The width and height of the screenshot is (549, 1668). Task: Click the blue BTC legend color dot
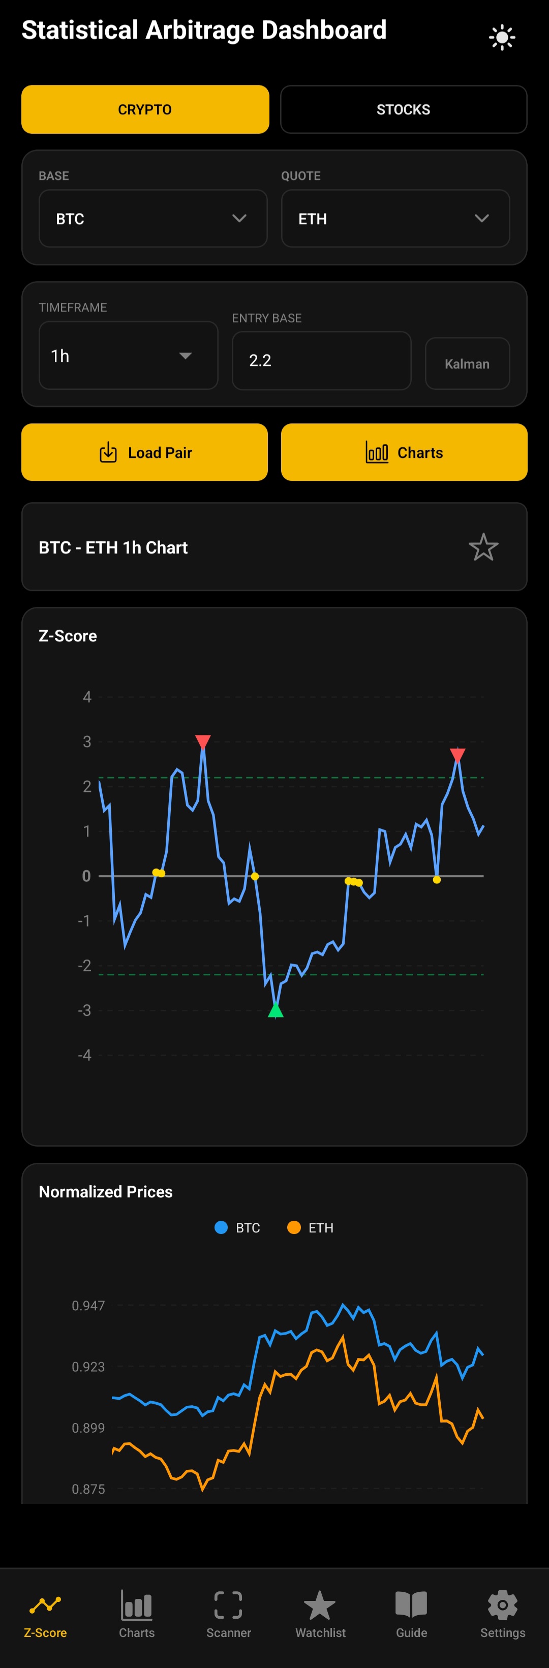(x=221, y=1227)
